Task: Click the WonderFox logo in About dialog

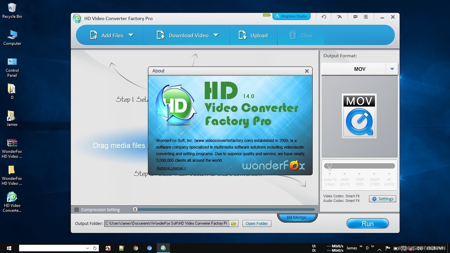Action: coord(274,165)
